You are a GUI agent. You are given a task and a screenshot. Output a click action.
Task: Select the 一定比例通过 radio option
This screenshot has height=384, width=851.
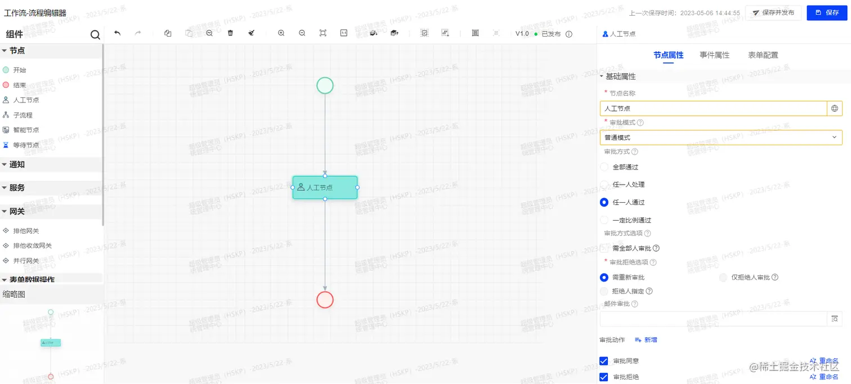tap(604, 220)
